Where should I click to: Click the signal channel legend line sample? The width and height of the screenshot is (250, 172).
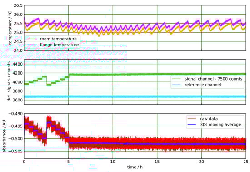[177, 79]
